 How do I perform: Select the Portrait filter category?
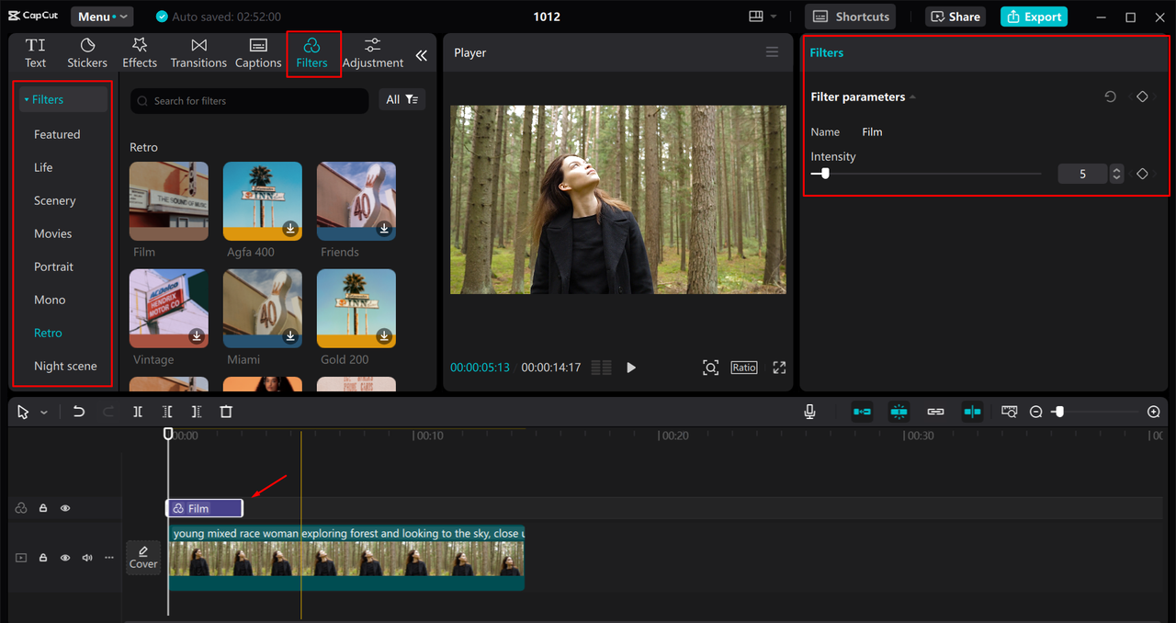click(53, 266)
